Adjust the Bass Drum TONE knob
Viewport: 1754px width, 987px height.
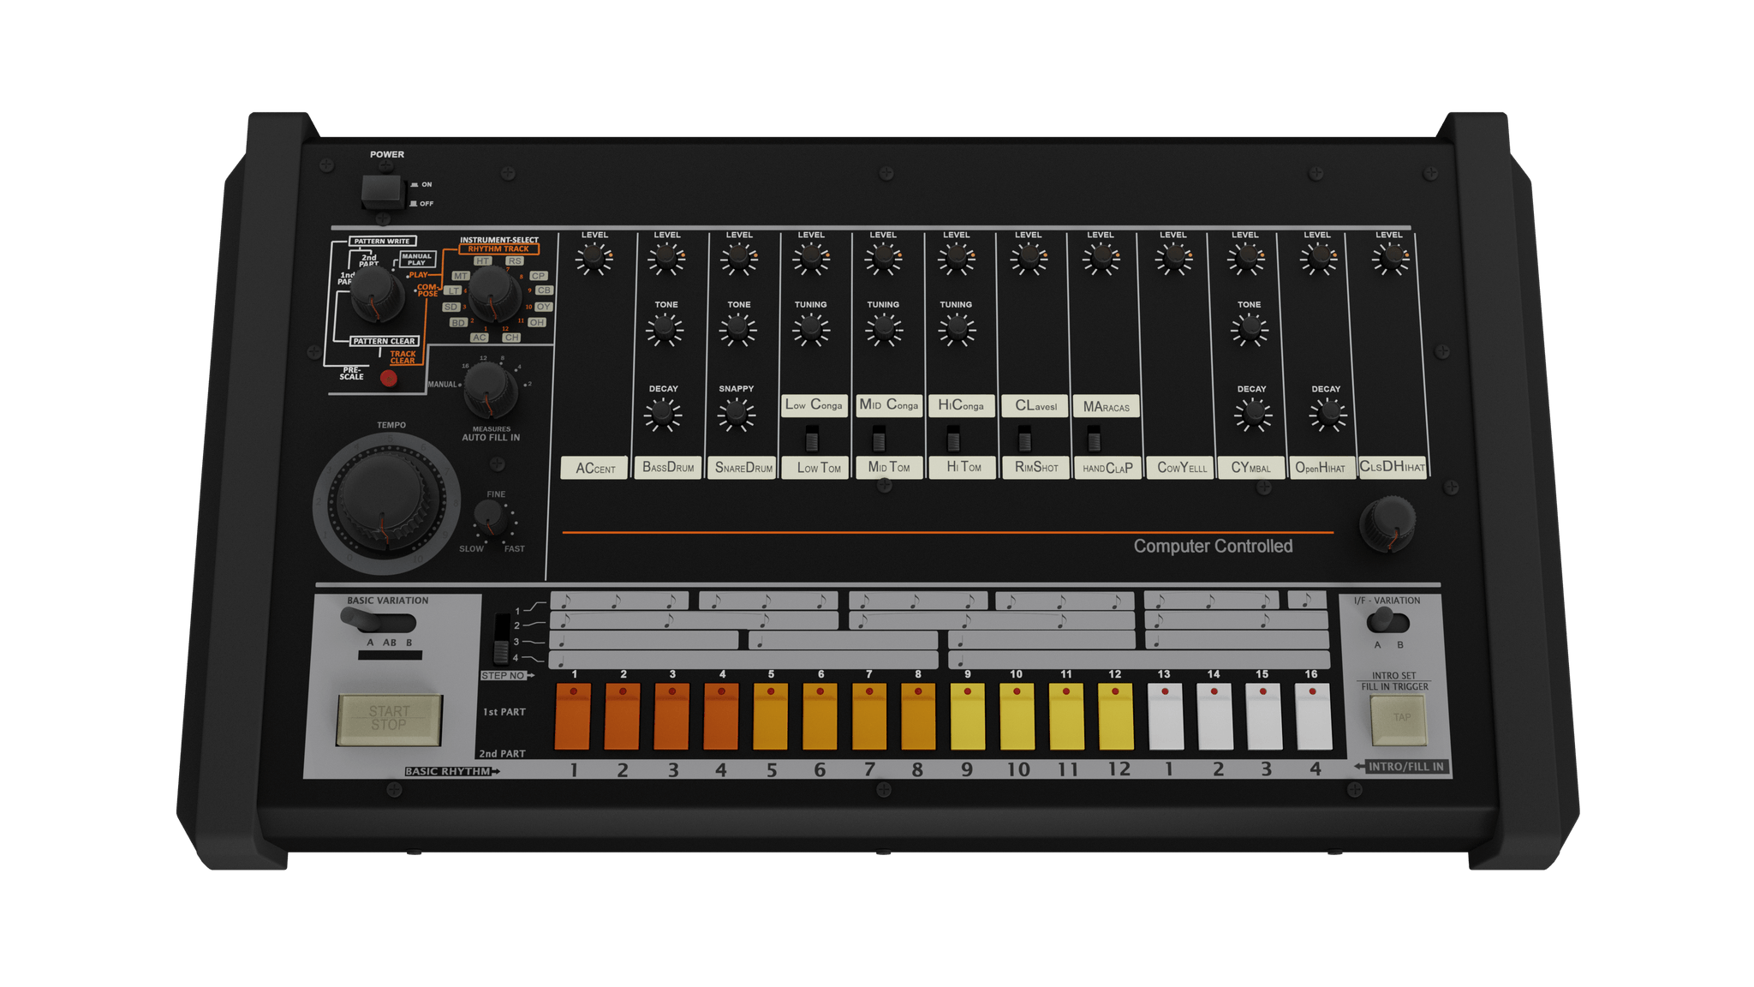tap(665, 329)
